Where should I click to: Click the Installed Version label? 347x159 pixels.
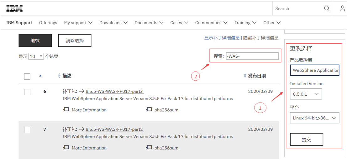tap(307, 84)
